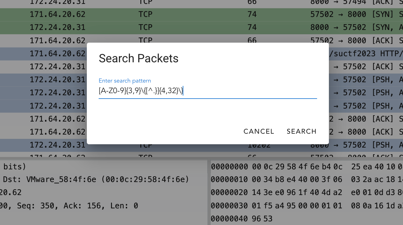Select the 171.64.20.62 ACK row of length 66
The width and height of the screenshot is (403, 225).
pos(201,40)
